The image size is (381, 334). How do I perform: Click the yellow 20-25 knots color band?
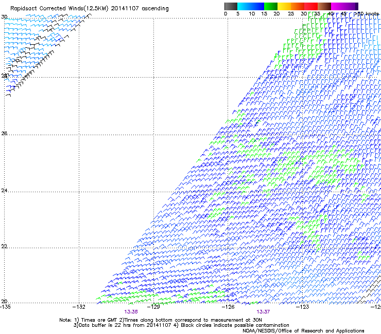click(284, 6)
